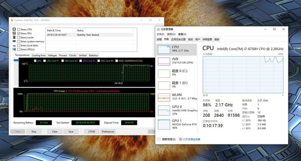The image size is (301, 161).
Task: Switch to the 应用历史记录 tab
Action: tap(178, 39)
